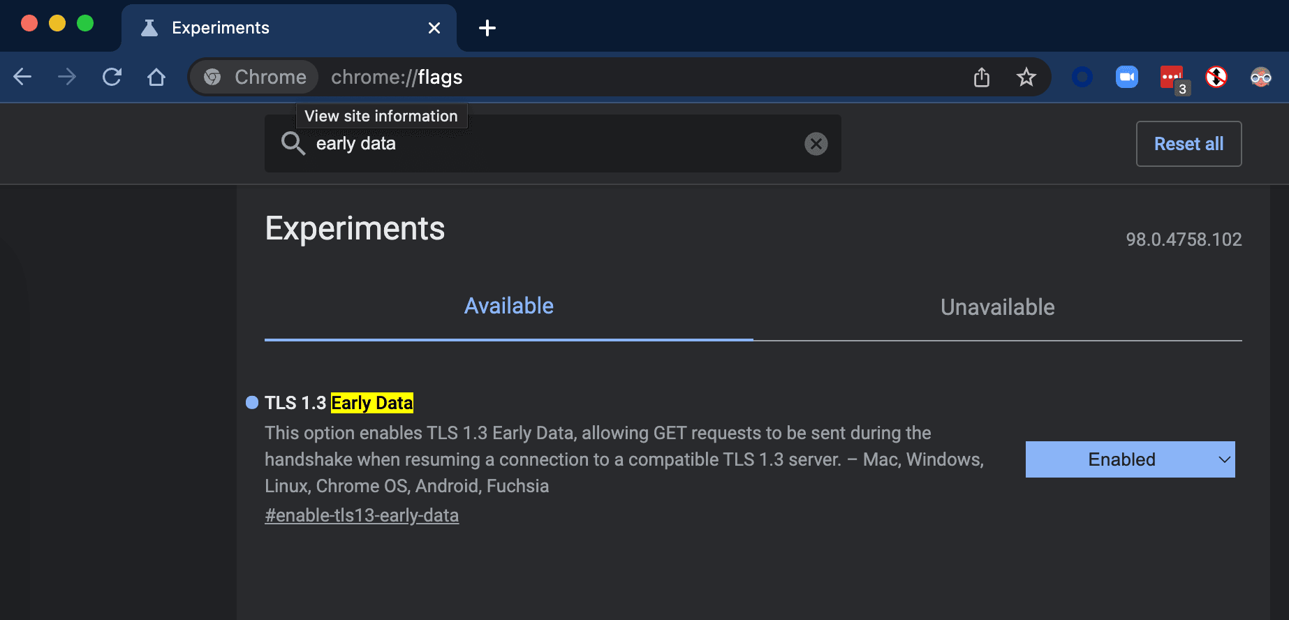Image resolution: width=1289 pixels, height=620 pixels.
Task: Click the search flags magnifier icon
Action: pos(293,144)
